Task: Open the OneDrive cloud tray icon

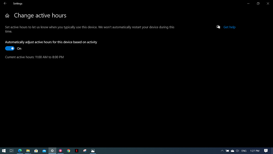Action: [232, 151]
